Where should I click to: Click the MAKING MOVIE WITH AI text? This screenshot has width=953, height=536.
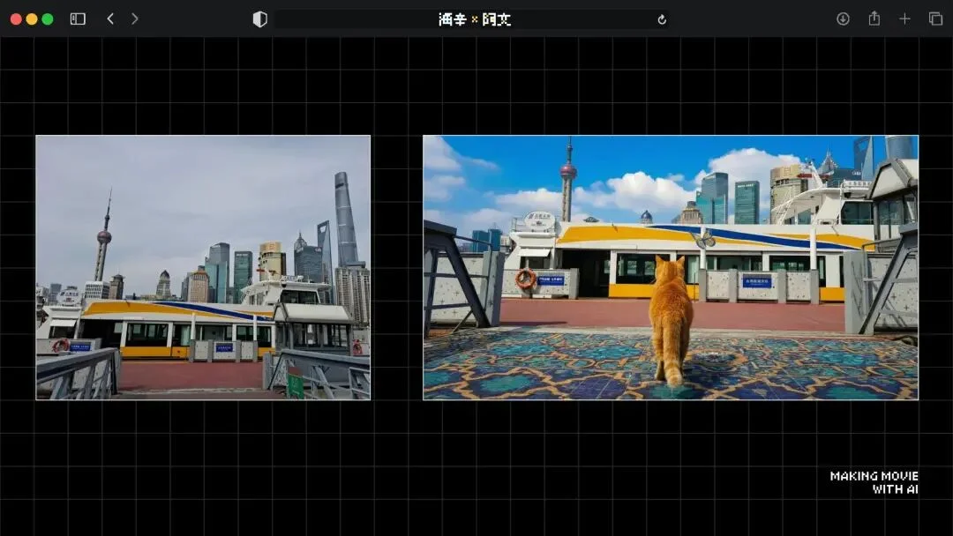point(874,482)
